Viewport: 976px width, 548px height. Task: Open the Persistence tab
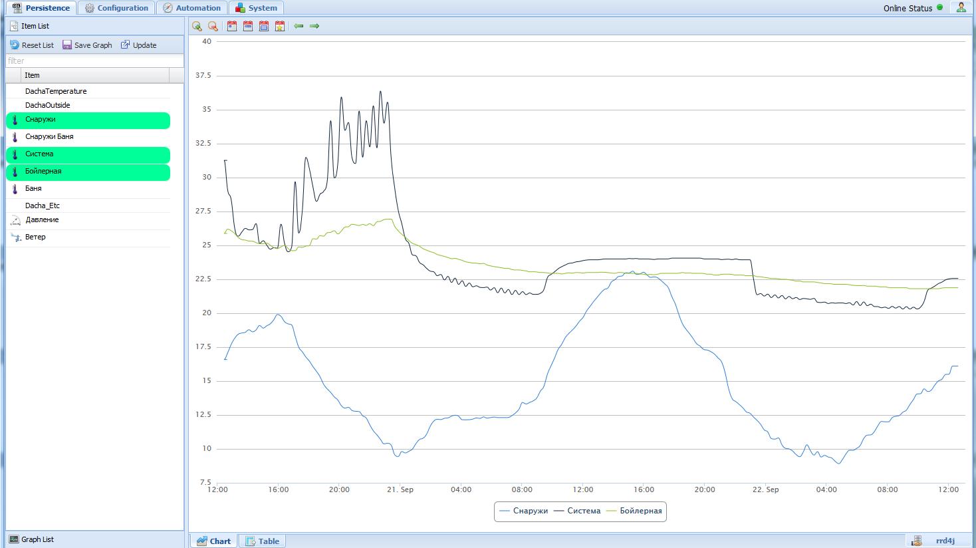41,8
